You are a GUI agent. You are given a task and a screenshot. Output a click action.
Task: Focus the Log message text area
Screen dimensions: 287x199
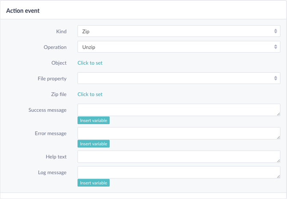tap(179, 172)
